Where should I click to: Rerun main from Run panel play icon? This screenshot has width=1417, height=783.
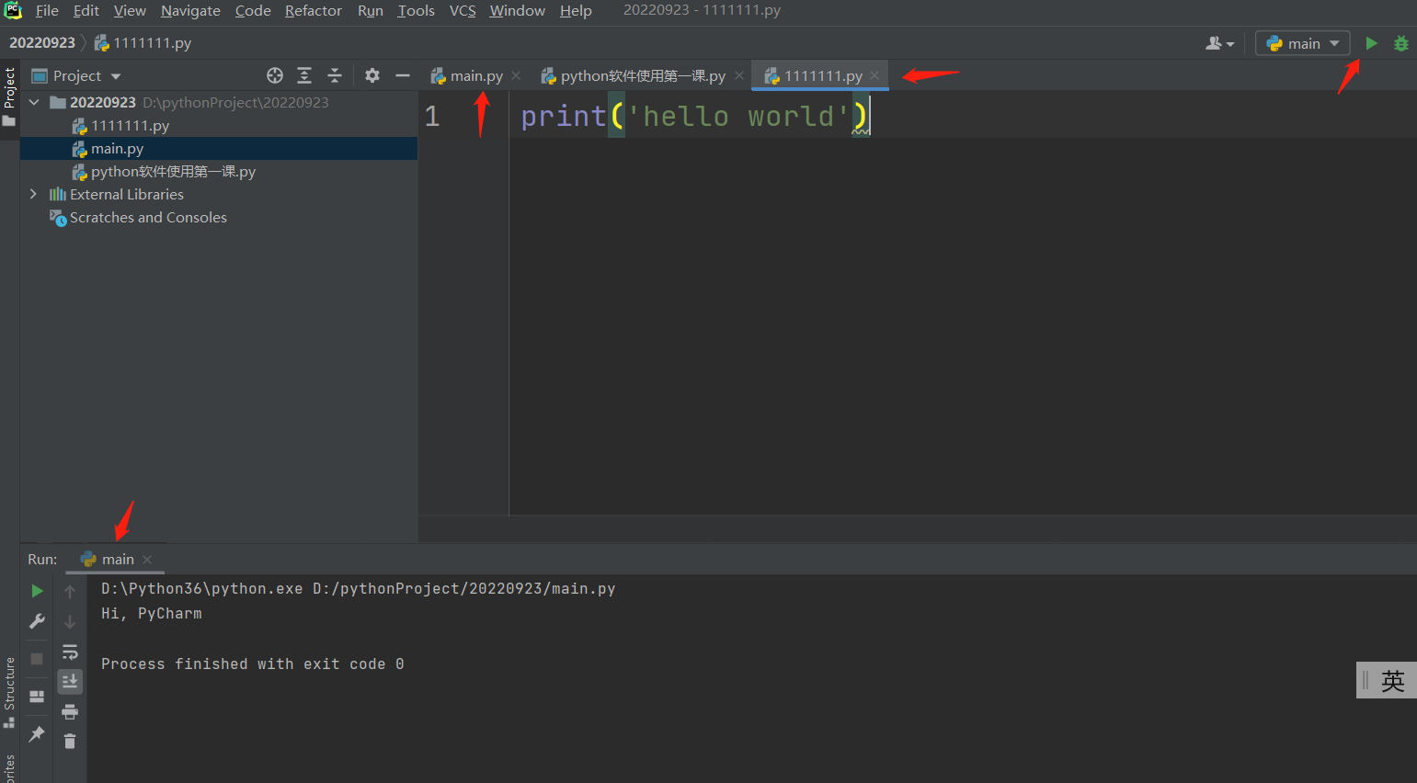(37, 591)
